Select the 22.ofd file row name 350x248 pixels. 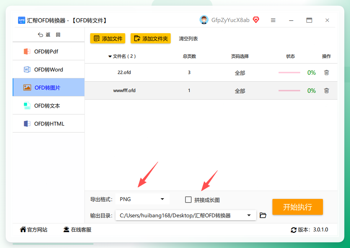pyautogui.click(x=124, y=72)
